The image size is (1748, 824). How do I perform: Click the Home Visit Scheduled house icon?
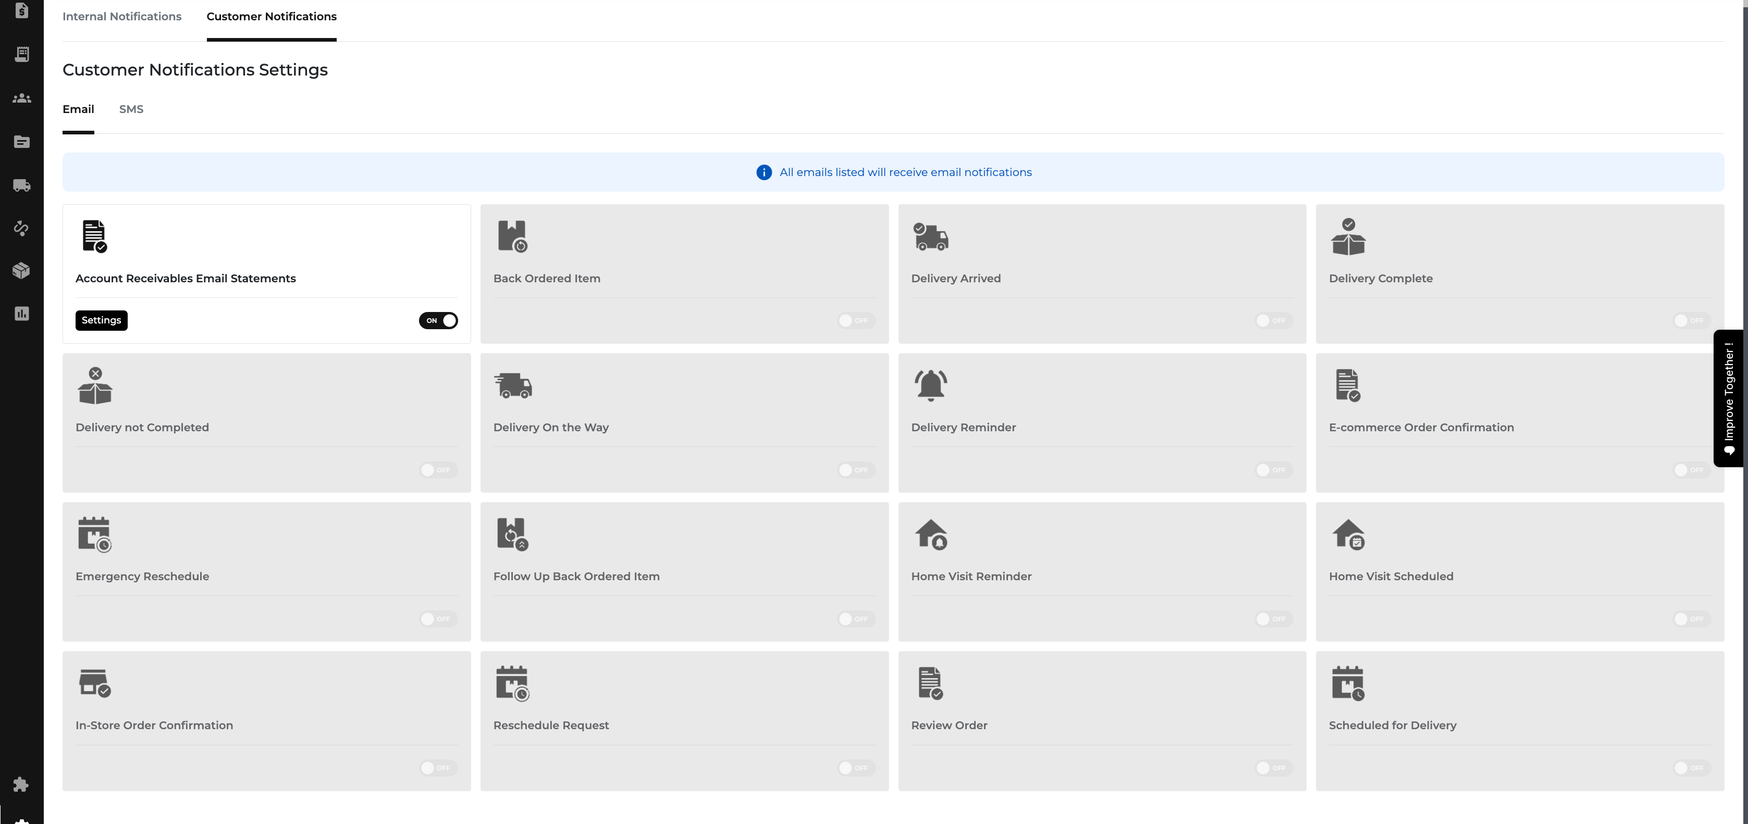(1348, 534)
